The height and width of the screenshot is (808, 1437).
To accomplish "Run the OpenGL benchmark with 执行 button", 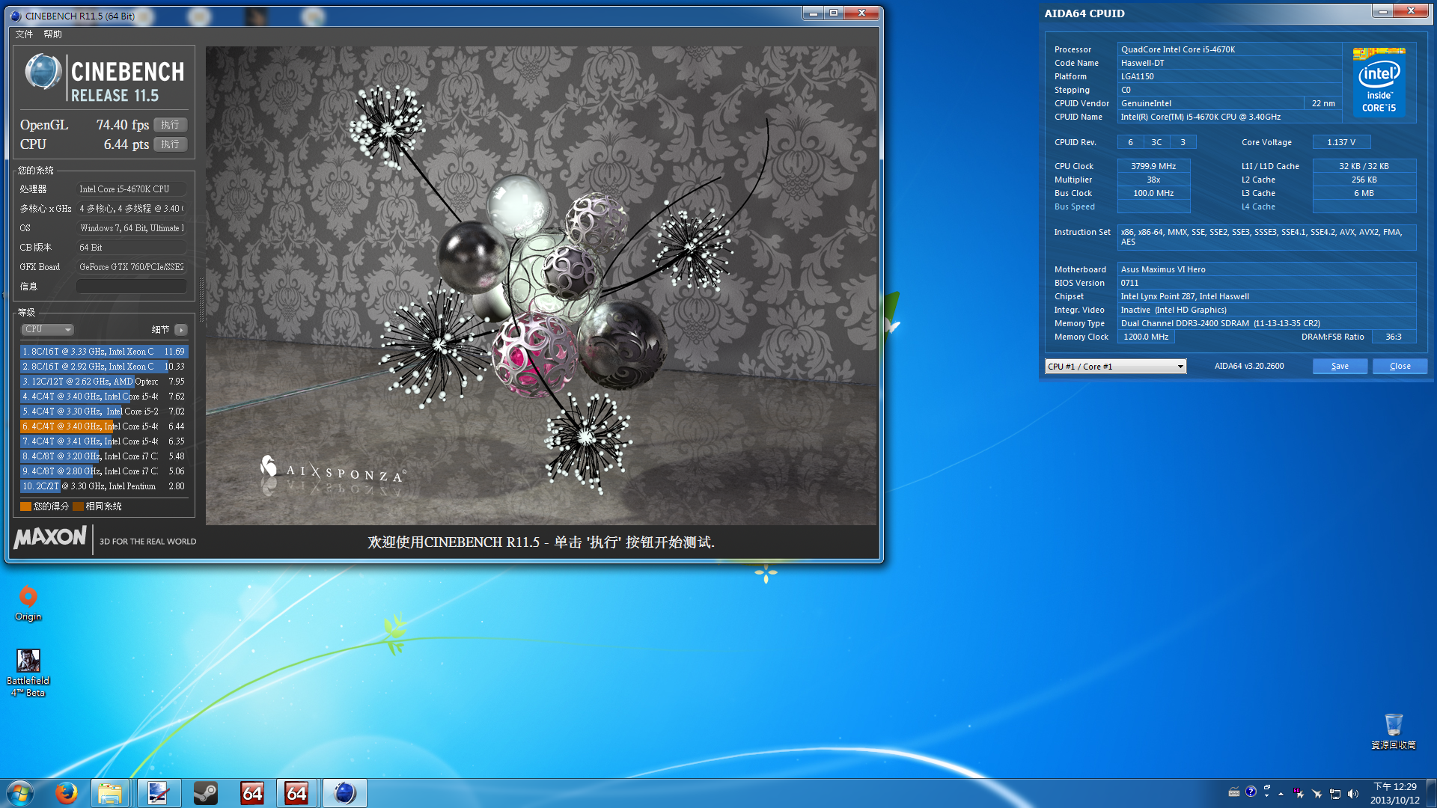I will click(171, 125).
